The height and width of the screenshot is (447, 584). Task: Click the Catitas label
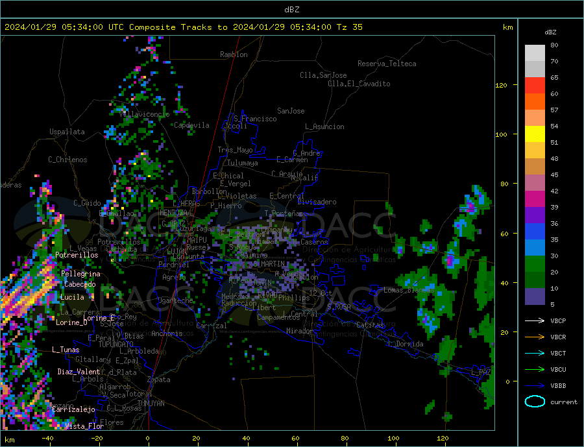370,325
